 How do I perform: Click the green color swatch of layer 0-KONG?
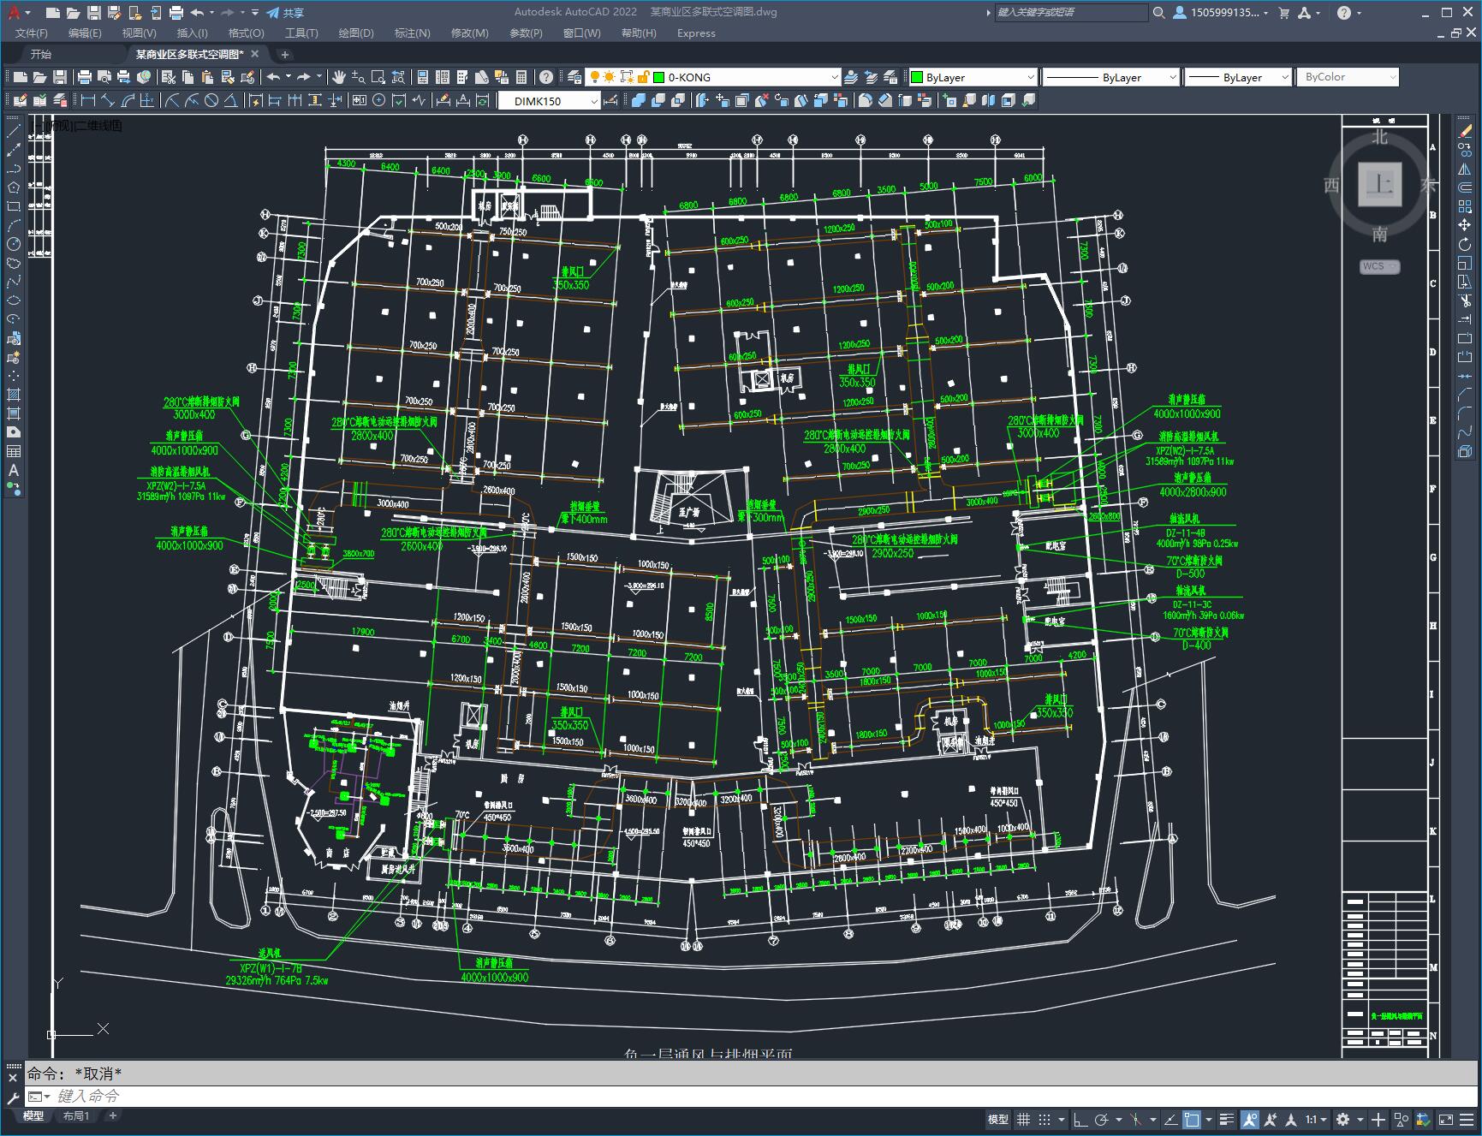659,77
